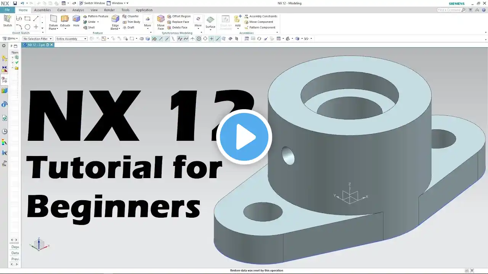Toggle the midpoint snap option

point(167,39)
